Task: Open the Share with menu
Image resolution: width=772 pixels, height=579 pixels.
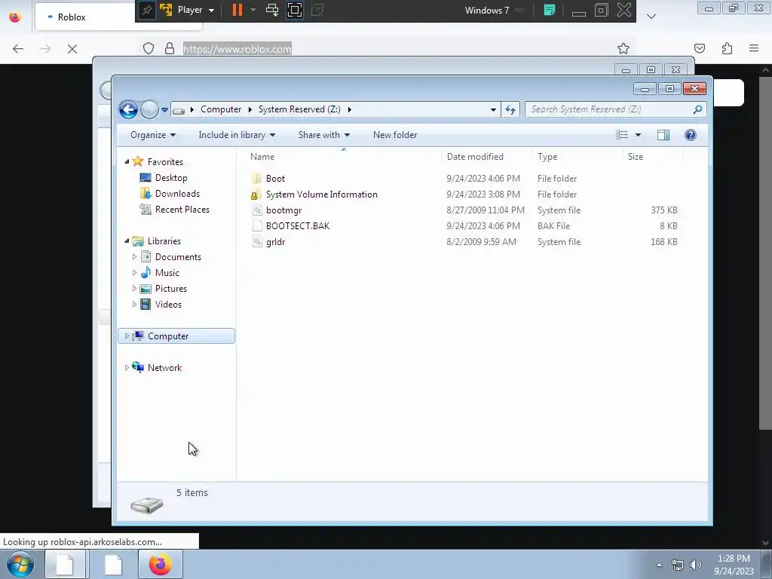Action: (324, 135)
